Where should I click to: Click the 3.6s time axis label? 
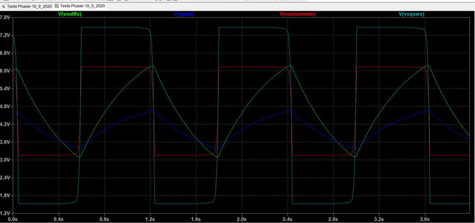(424, 219)
